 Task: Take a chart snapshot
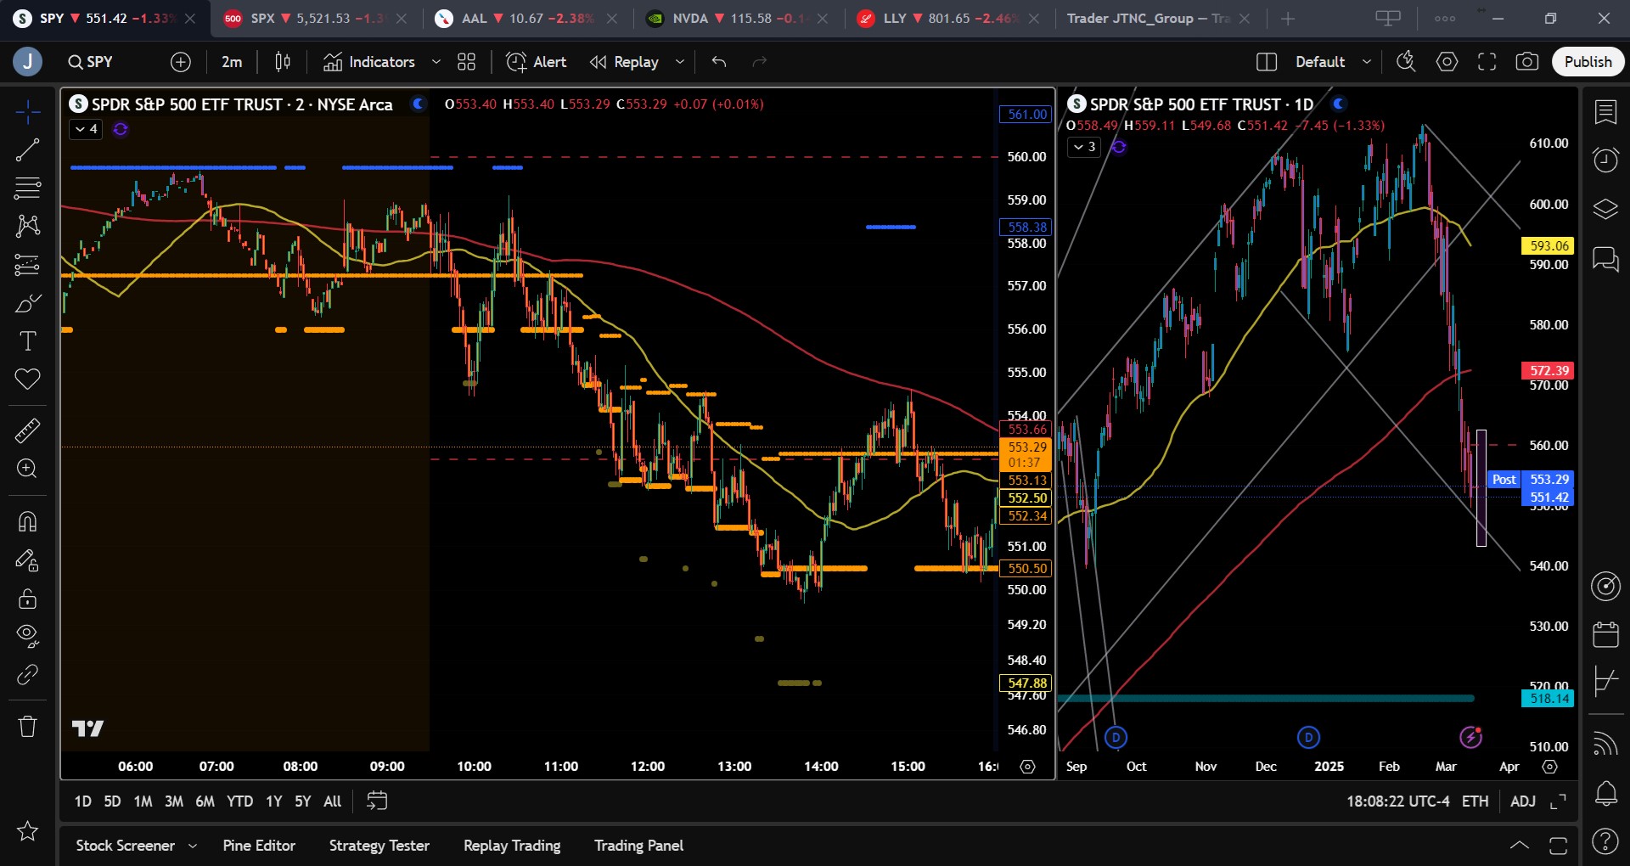[1527, 62]
